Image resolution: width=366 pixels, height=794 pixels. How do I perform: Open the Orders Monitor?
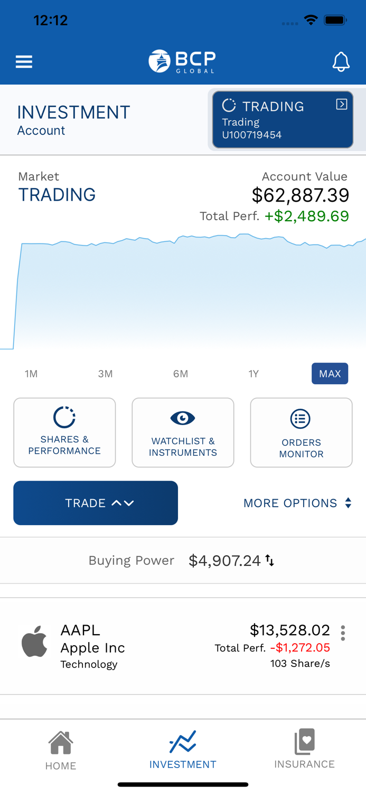(301, 432)
